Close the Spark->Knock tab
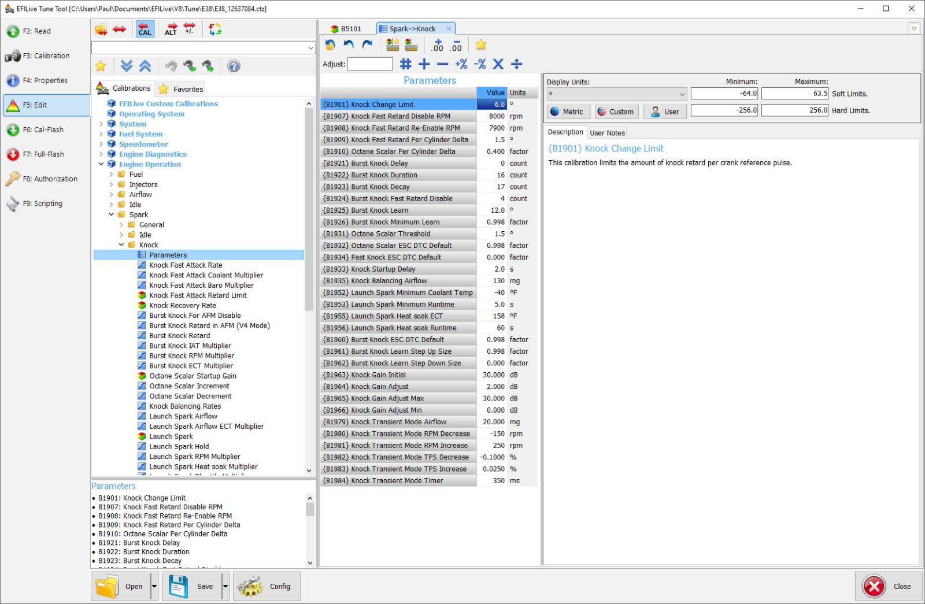The height and width of the screenshot is (604, 925). point(449,29)
